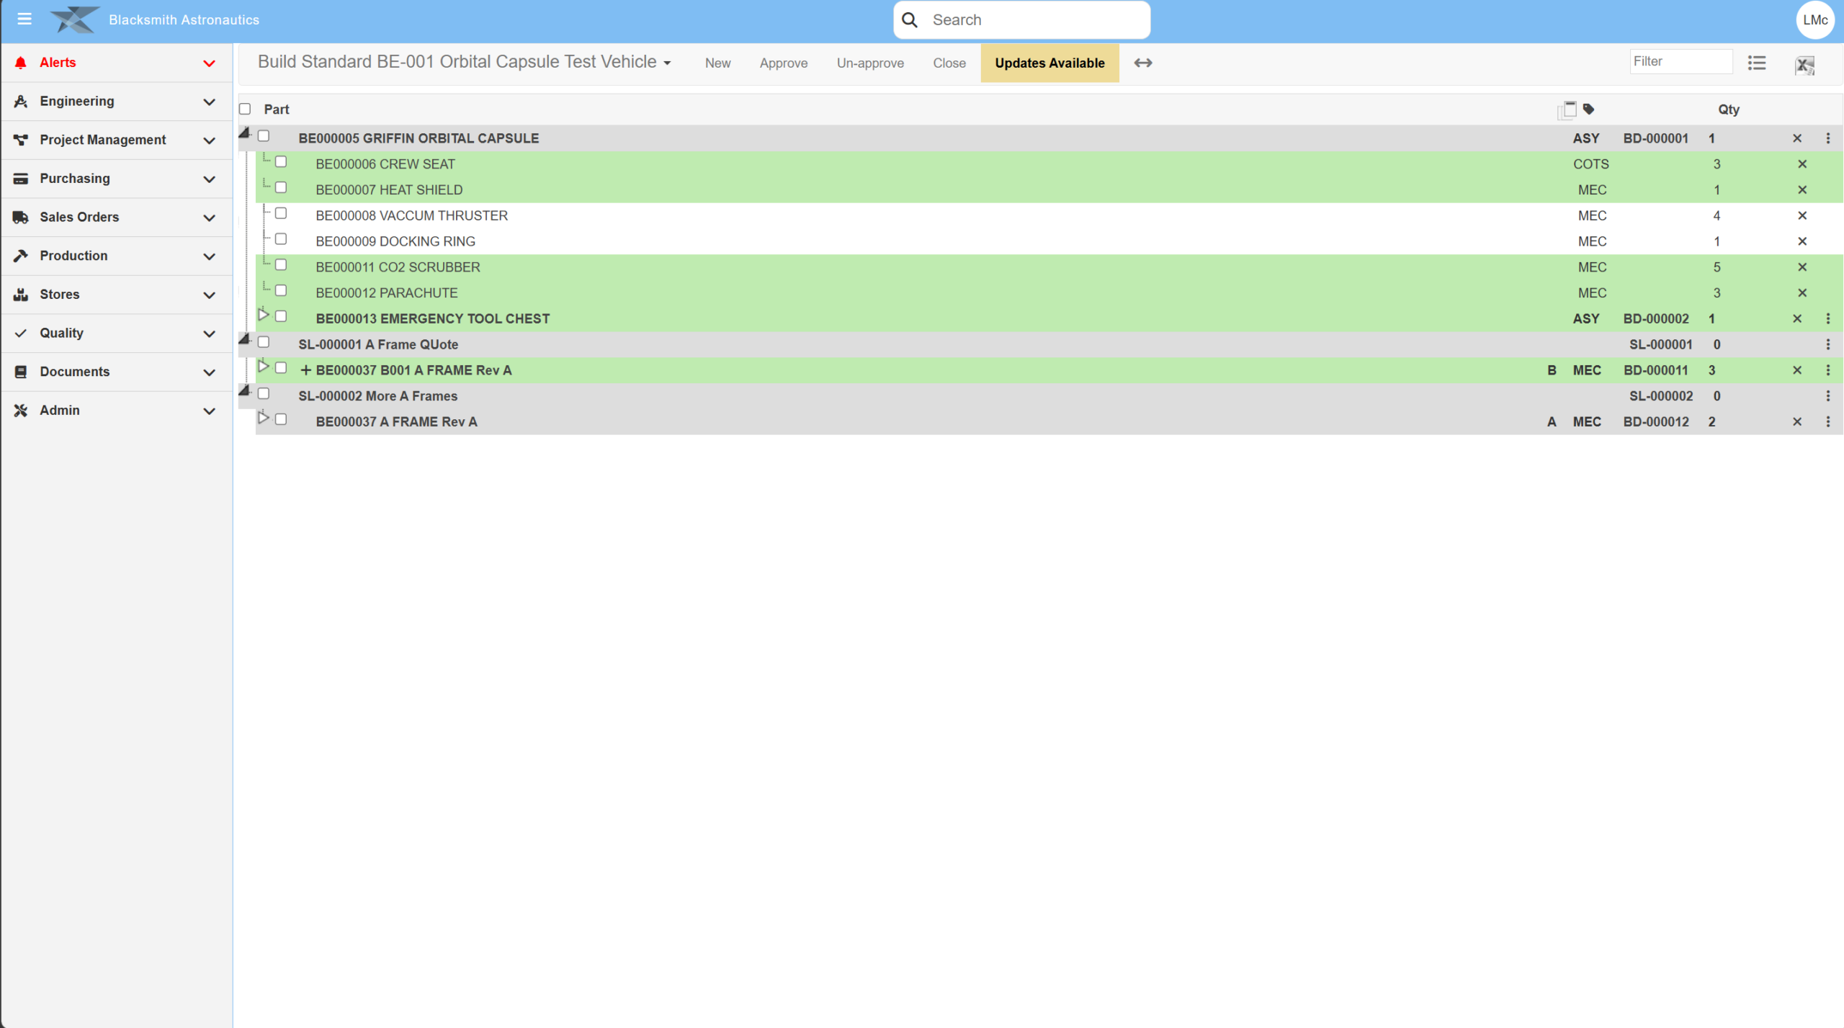Check the GRIFFIN ORBITAL CAPSULE checkbox

pos(264,136)
